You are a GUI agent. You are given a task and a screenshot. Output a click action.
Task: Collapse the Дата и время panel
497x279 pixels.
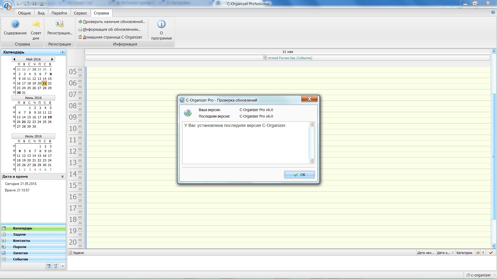point(62,177)
